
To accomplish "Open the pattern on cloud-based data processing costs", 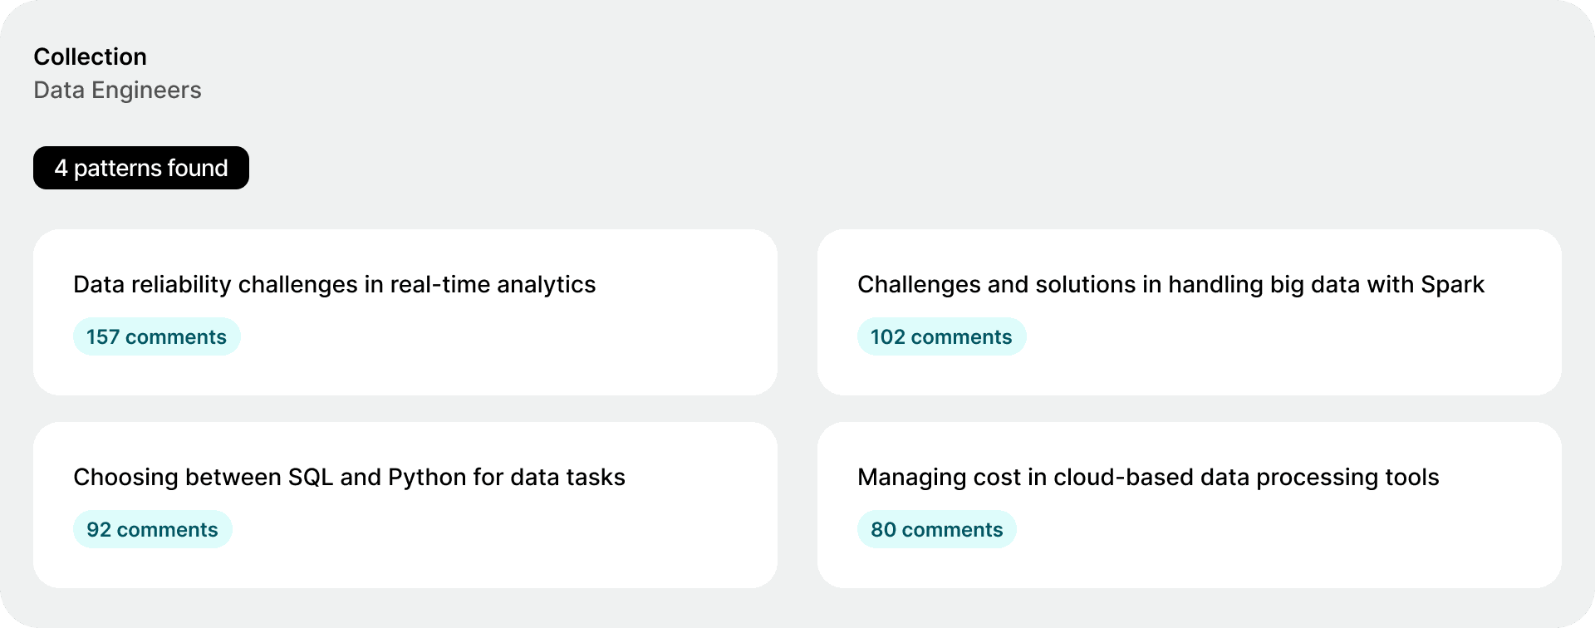I will (x=1148, y=477).
